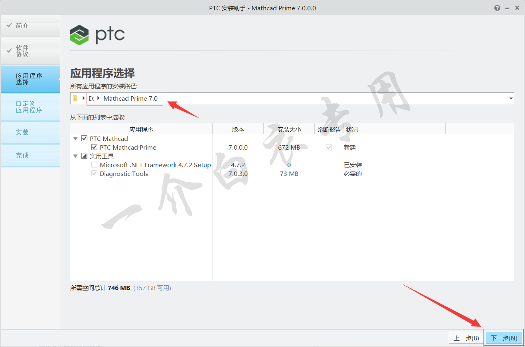Open the install path dropdown arrow
525x347 pixels.
point(511,98)
